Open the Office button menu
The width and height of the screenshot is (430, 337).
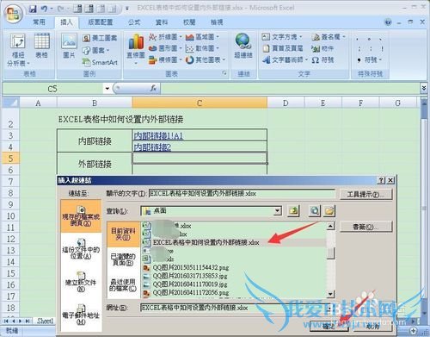[13, 14]
